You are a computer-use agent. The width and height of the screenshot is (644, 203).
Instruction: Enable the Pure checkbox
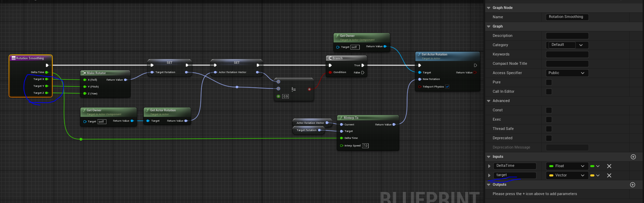tap(549, 82)
